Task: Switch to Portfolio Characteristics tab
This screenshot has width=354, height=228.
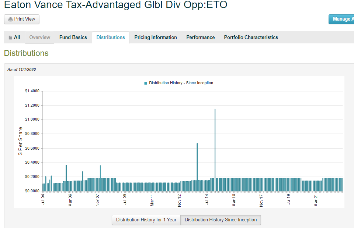Action: (x=251, y=38)
